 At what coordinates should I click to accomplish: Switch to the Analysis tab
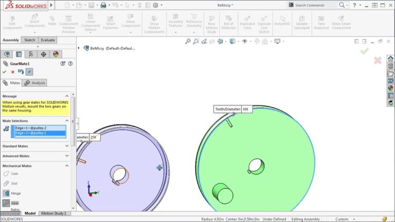coord(35,83)
